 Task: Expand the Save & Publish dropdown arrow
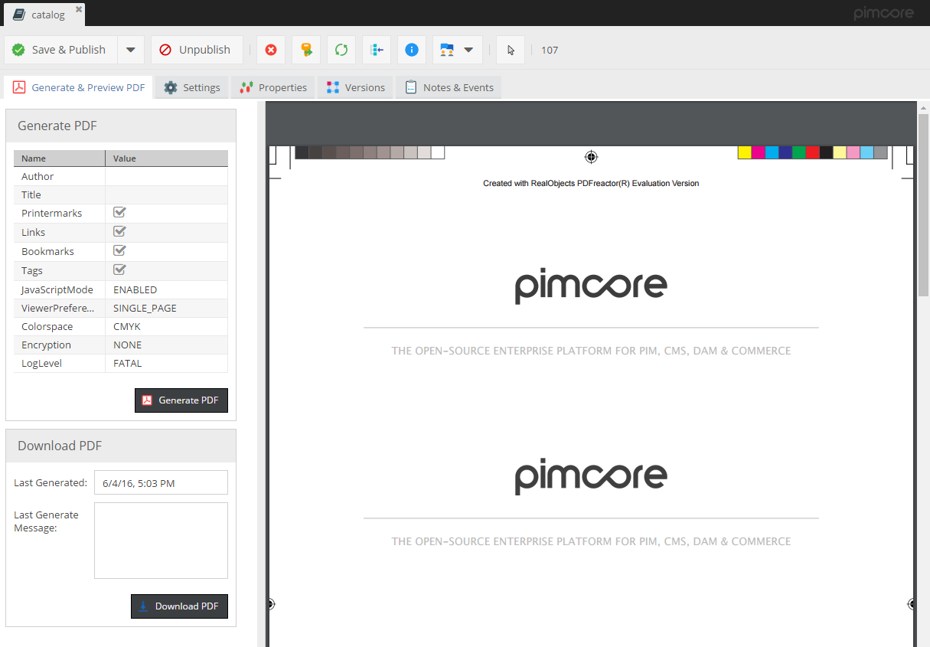click(130, 50)
